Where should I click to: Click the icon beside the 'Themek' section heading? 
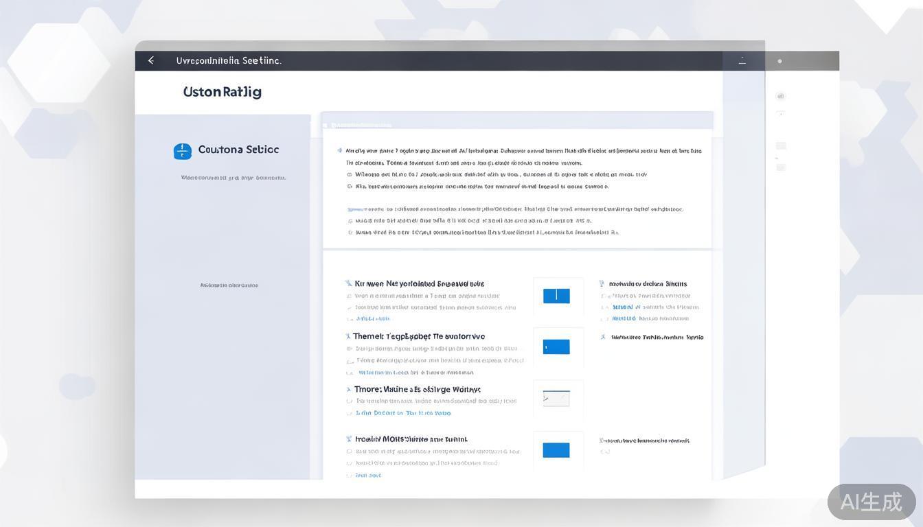[x=347, y=337]
